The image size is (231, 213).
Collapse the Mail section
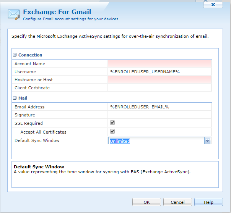pyautogui.click(x=15, y=98)
